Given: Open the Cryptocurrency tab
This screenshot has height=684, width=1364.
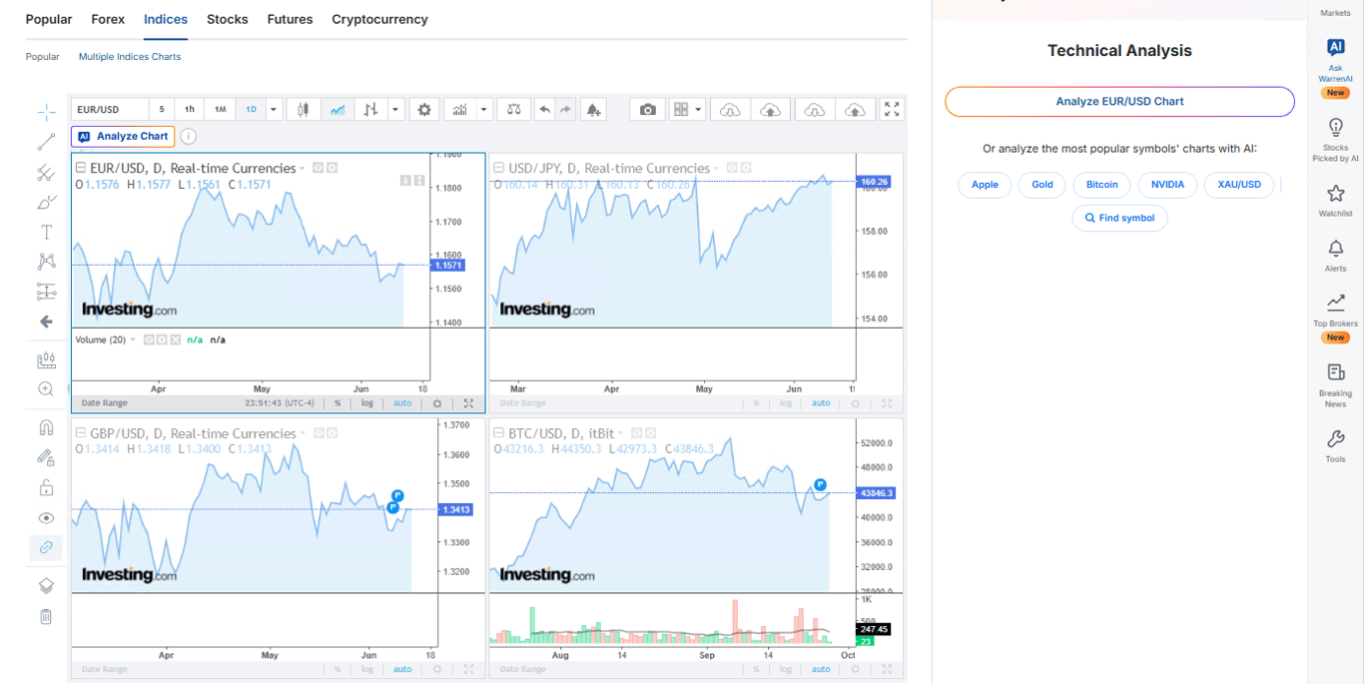Looking at the screenshot, I should (379, 19).
